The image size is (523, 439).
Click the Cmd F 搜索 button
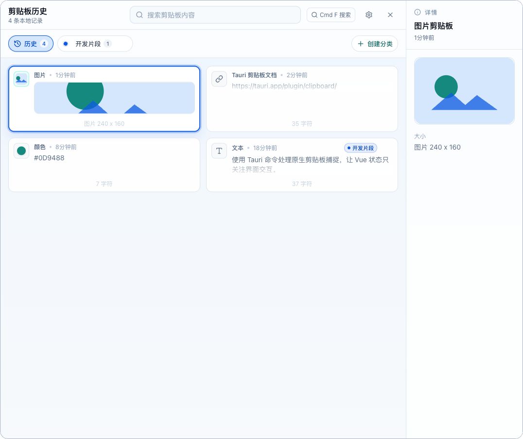(331, 15)
